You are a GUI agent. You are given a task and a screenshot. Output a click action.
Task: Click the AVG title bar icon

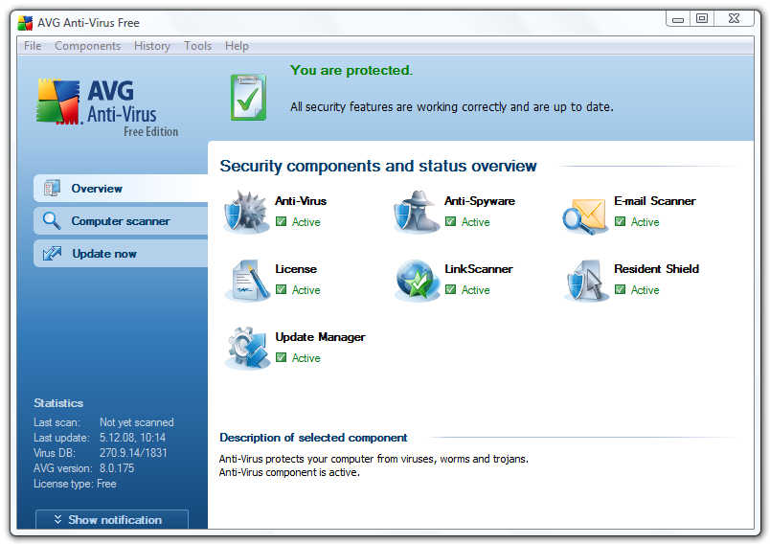(x=25, y=23)
